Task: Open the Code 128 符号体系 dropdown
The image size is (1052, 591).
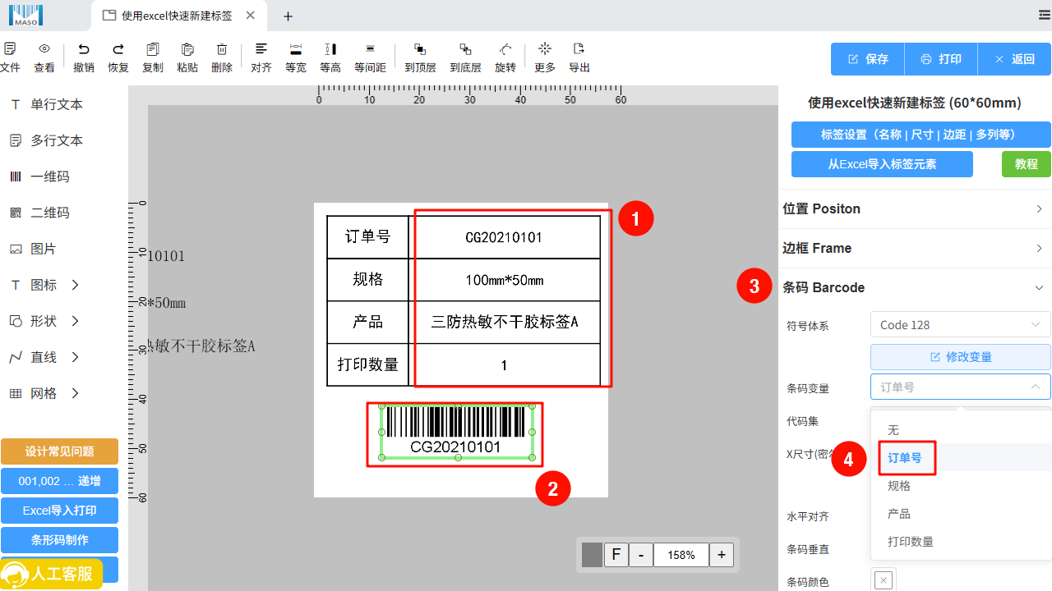Action: (961, 324)
